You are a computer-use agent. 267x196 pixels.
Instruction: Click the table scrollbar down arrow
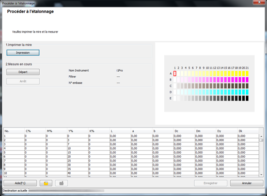[x=261, y=175]
